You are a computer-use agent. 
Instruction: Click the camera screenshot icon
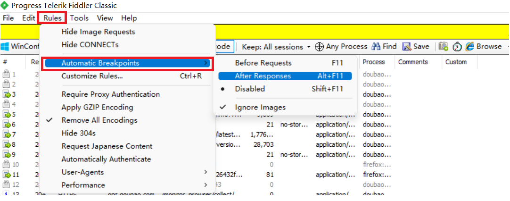point(444,47)
